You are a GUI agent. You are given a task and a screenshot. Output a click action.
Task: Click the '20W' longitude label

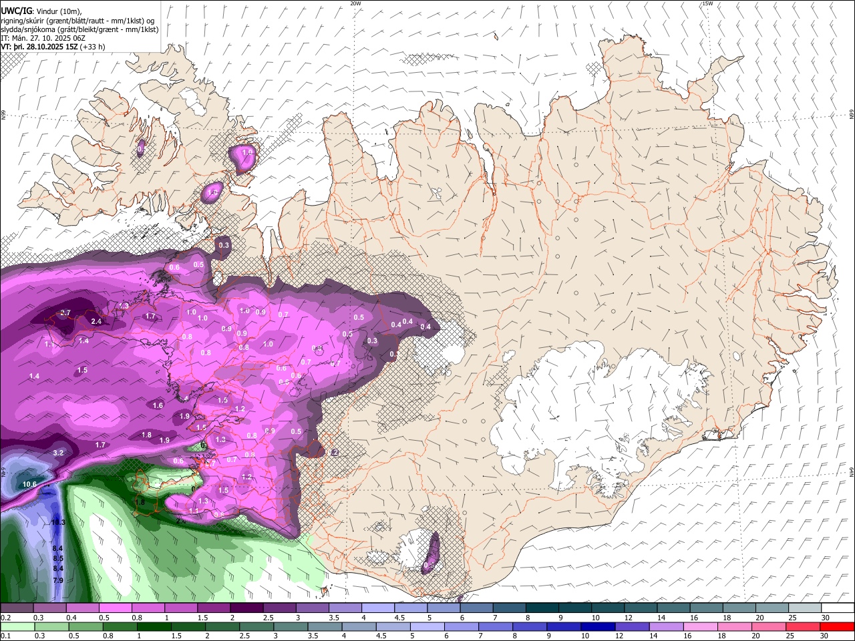tap(355, 3)
